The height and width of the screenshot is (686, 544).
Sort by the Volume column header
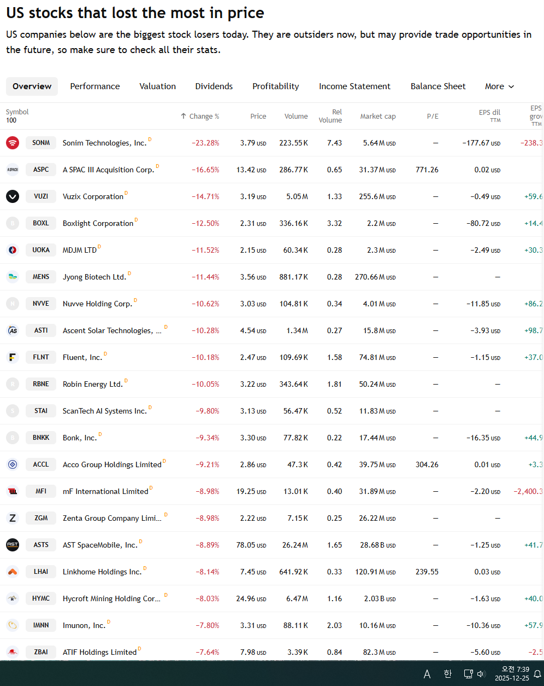click(296, 116)
